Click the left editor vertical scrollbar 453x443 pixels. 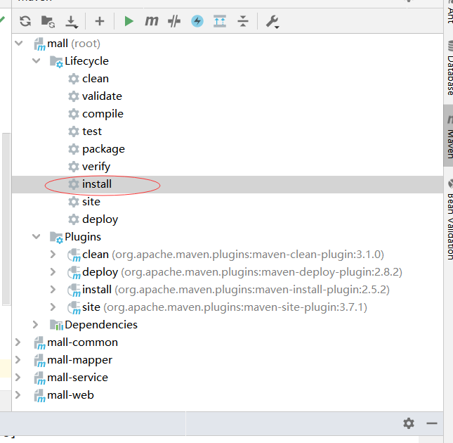[6, 219]
